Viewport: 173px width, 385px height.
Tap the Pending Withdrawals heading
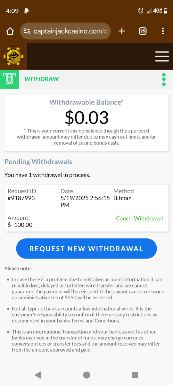click(38, 162)
